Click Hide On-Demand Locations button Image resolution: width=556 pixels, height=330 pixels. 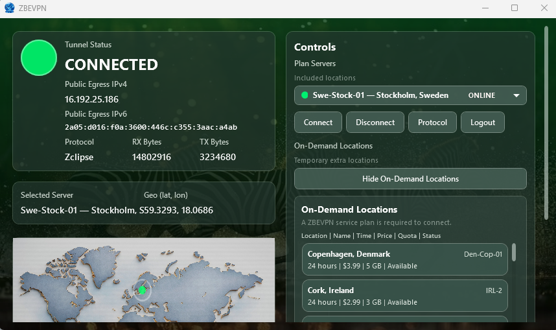[410, 179]
